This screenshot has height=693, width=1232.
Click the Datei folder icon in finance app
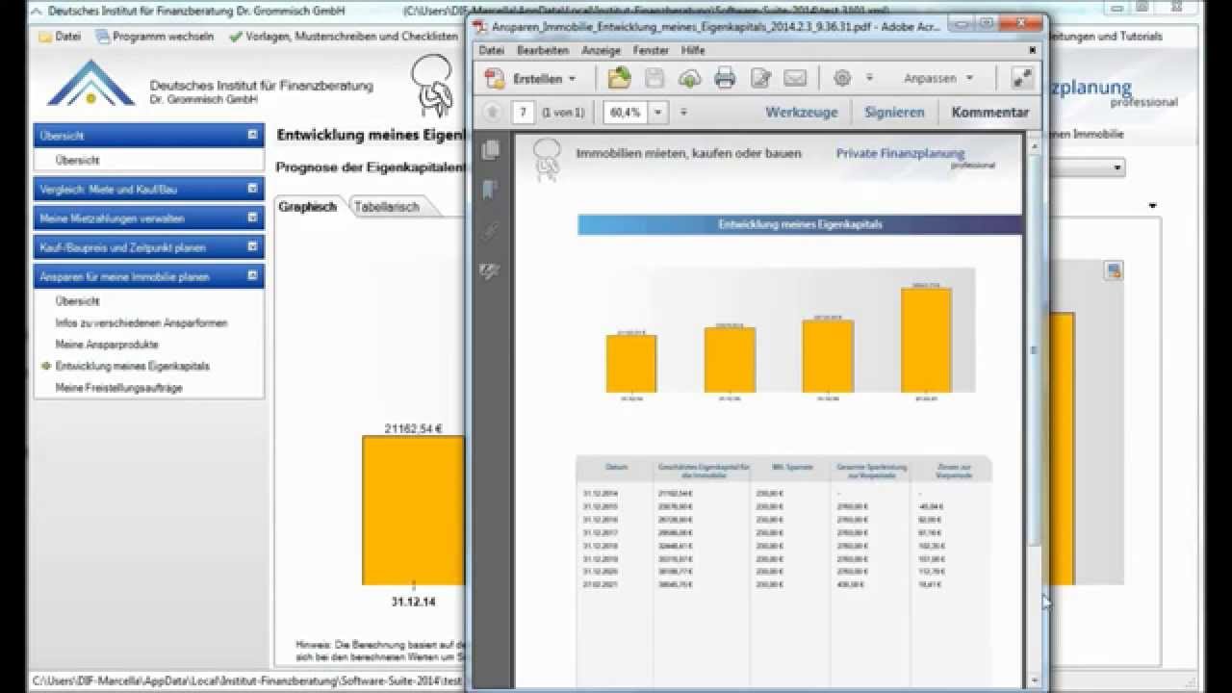(45, 37)
